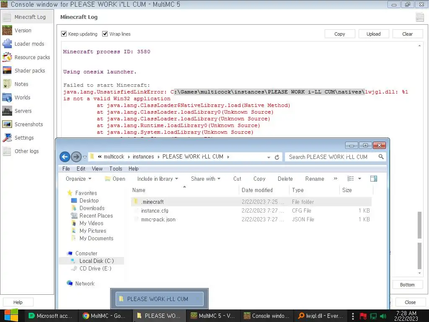This screenshot has height=322, width=429.
Task: Click the Action Center flag tray icon
Action: pyautogui.click(x=363, y=316)
